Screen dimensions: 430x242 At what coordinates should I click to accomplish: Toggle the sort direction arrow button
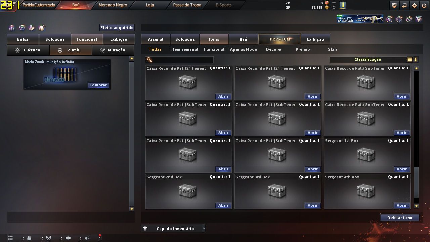(x=416, y=59)
